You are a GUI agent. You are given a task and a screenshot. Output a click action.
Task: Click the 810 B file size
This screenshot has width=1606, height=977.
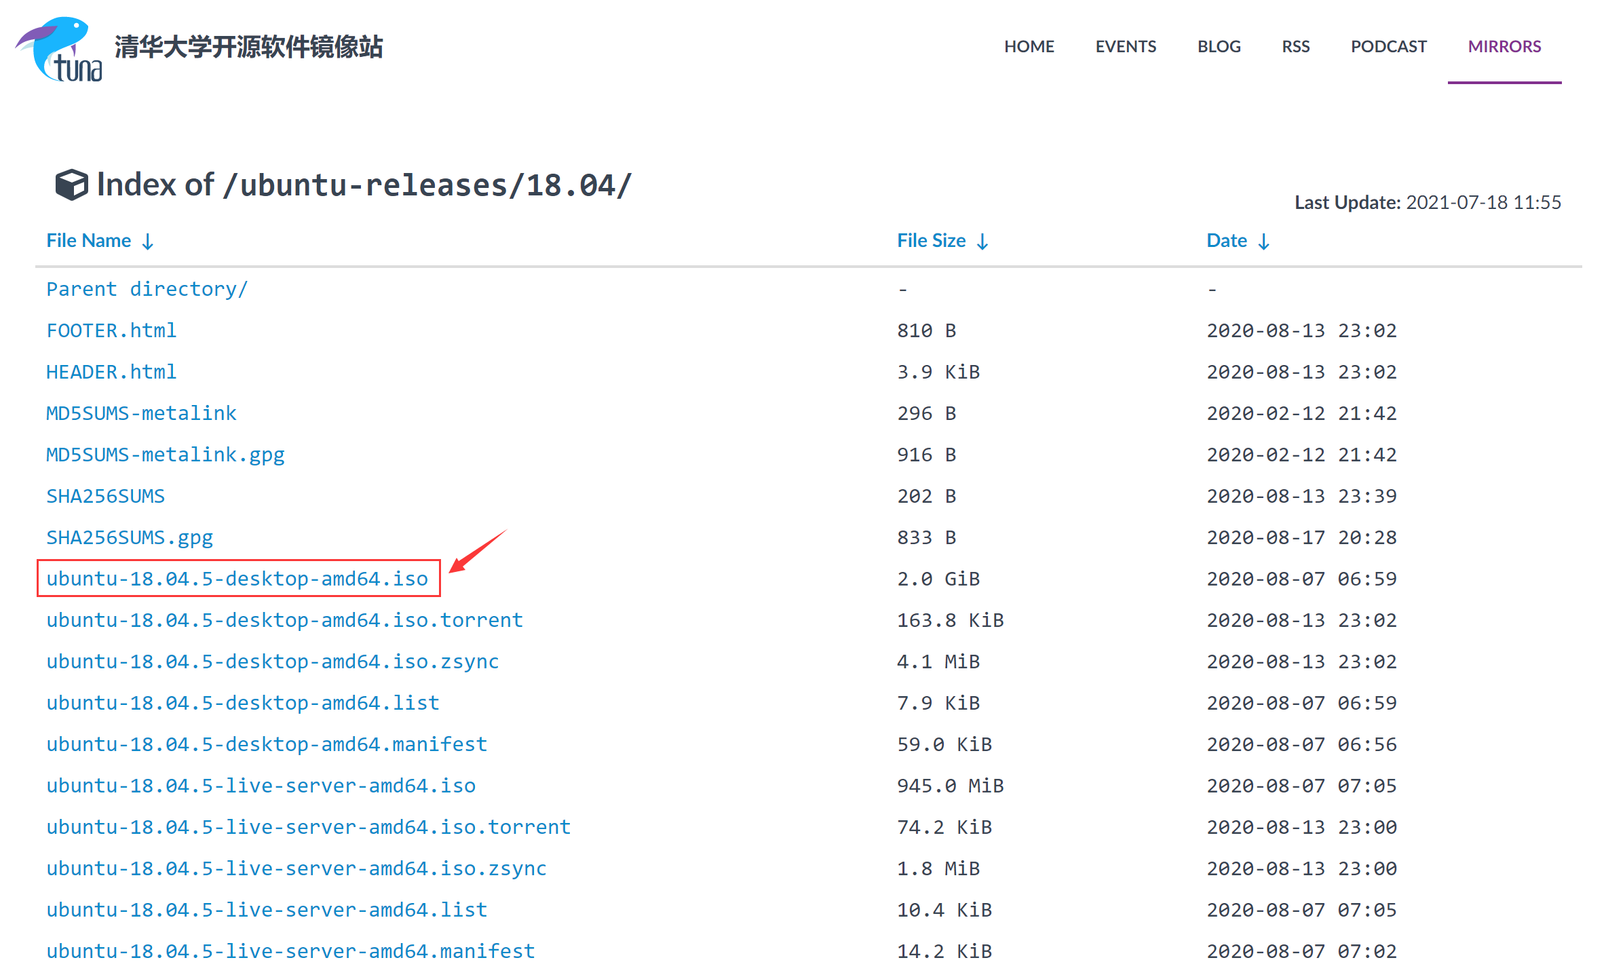[927, 330]
